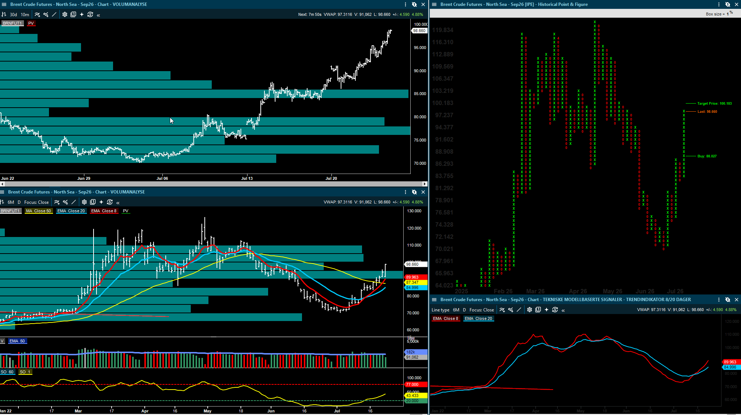Click the SO 1 stochastic label
The width and height of the screenshot is (741, 415).
(25, 372)
